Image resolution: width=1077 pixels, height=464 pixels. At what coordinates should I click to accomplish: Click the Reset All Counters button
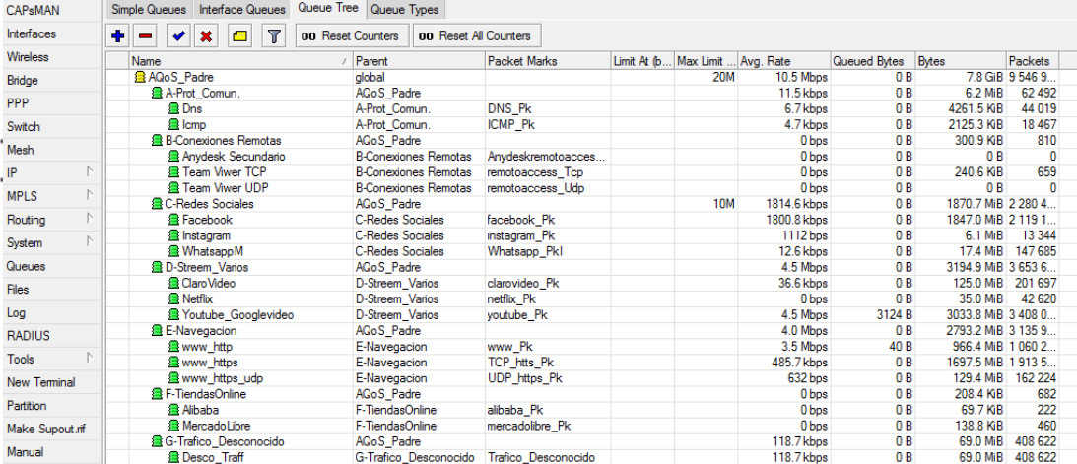(476, 35)
